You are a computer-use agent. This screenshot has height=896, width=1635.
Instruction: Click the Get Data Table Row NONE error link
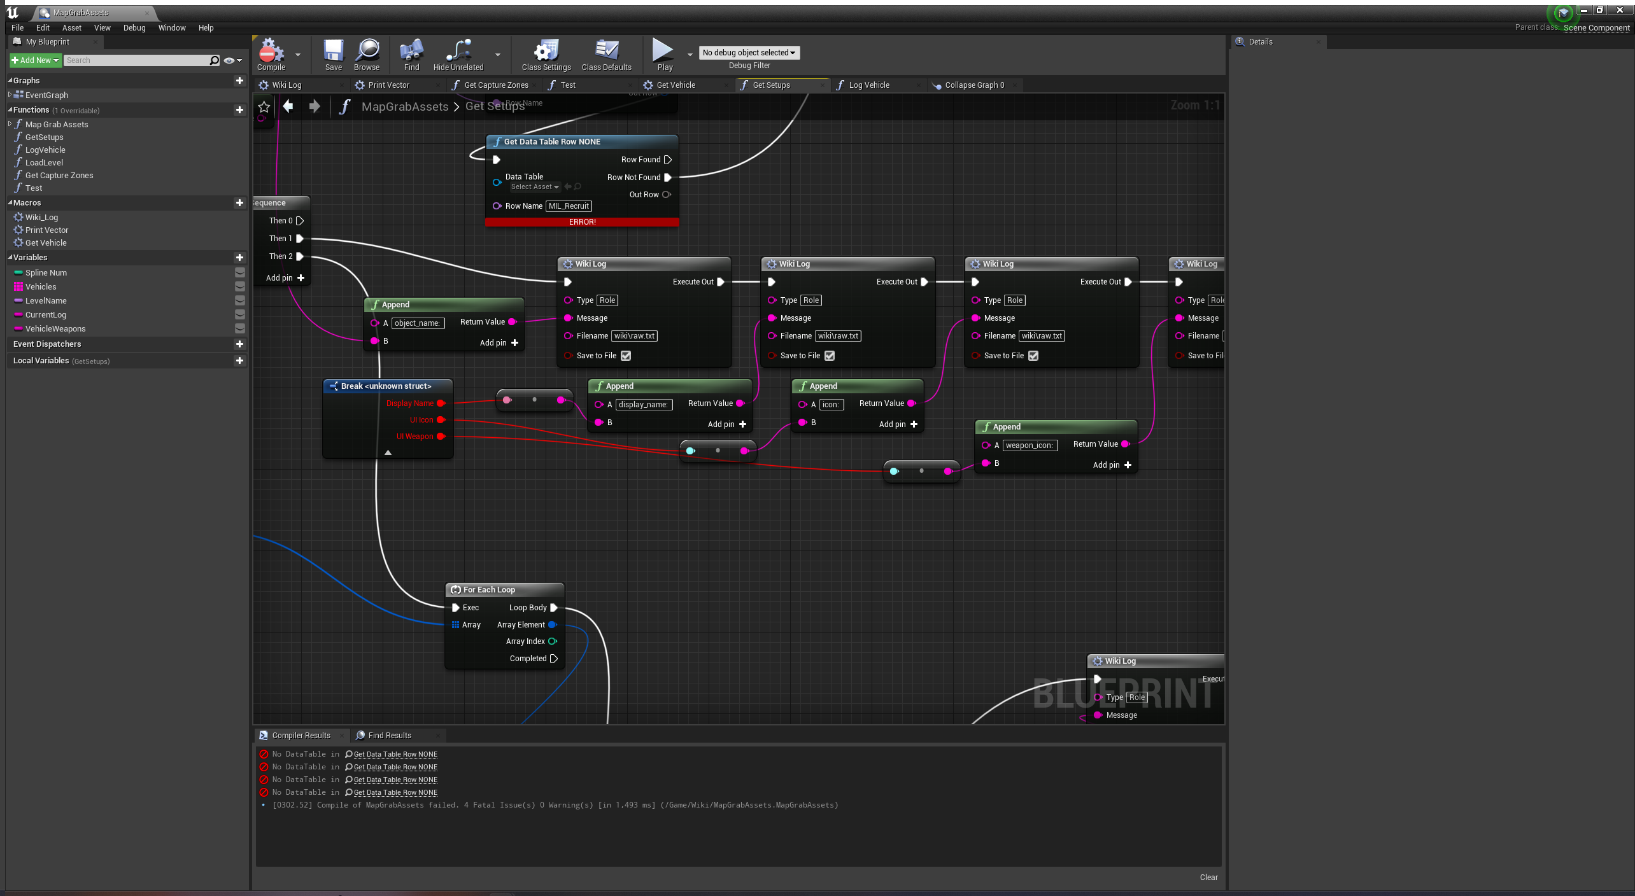[394, 754]
